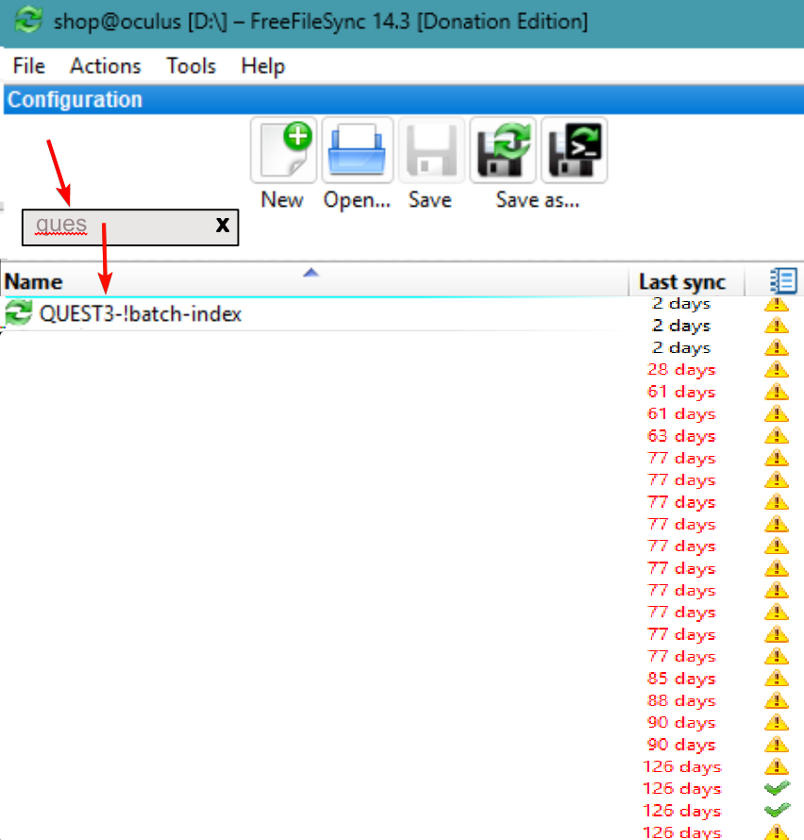Click the greyed-out Save floppy icon
Screen dimensions: 804x840
(431, 150)
